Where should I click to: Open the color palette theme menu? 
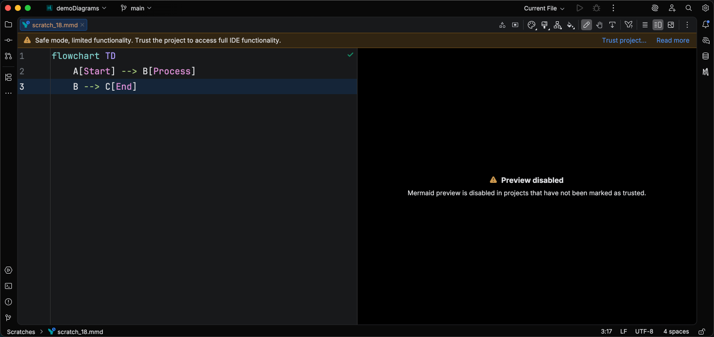coord(532,25)
